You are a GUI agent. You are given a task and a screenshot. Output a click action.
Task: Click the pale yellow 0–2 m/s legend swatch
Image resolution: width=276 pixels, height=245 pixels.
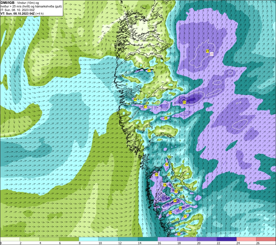(x=10, y=239)
